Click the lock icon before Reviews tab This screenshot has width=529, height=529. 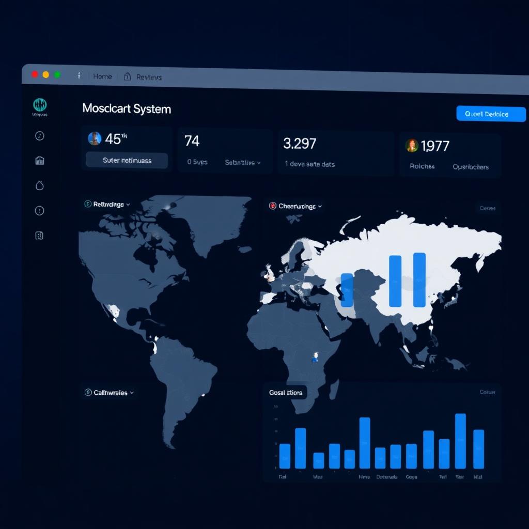(x=127, y=76)
